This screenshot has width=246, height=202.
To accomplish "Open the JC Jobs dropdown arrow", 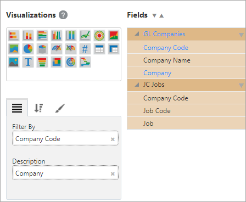I will tap(241, 85).
